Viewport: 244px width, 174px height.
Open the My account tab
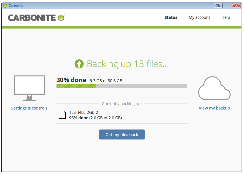pos(199,17)
